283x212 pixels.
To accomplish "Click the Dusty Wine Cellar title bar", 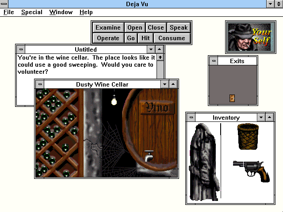I will tap(102, 84).
